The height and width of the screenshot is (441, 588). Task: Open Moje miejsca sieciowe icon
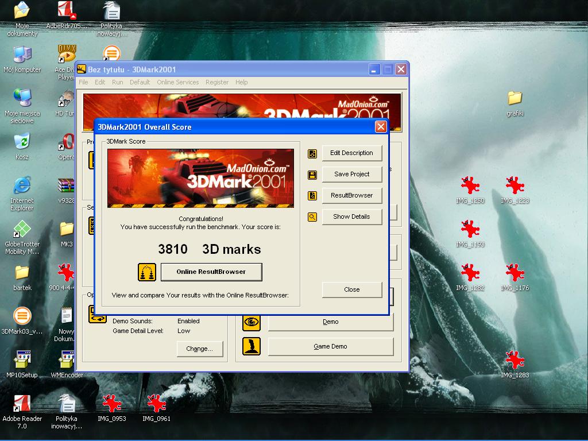pos(22,106)
